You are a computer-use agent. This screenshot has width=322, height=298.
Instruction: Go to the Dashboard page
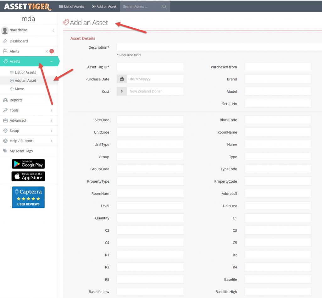tap(19, 41)
